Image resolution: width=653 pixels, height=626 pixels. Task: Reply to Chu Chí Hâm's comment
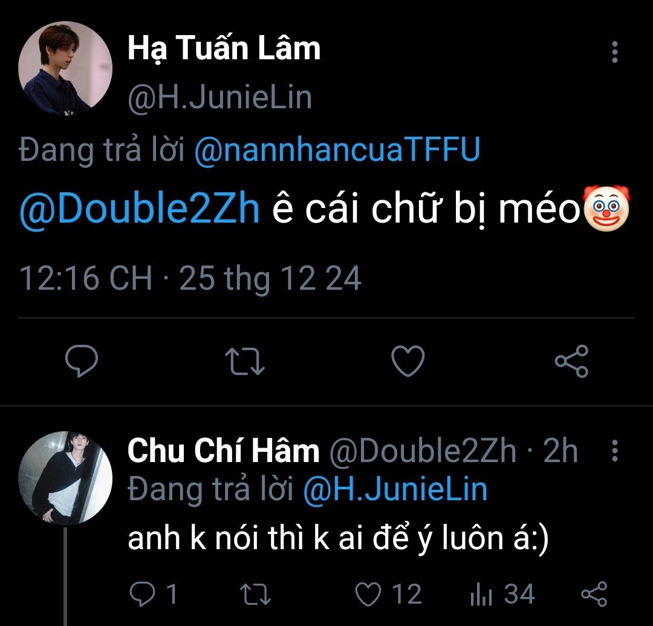pos(143,594)
